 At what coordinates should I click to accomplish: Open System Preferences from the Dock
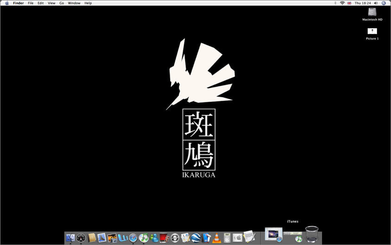point(237,238)
